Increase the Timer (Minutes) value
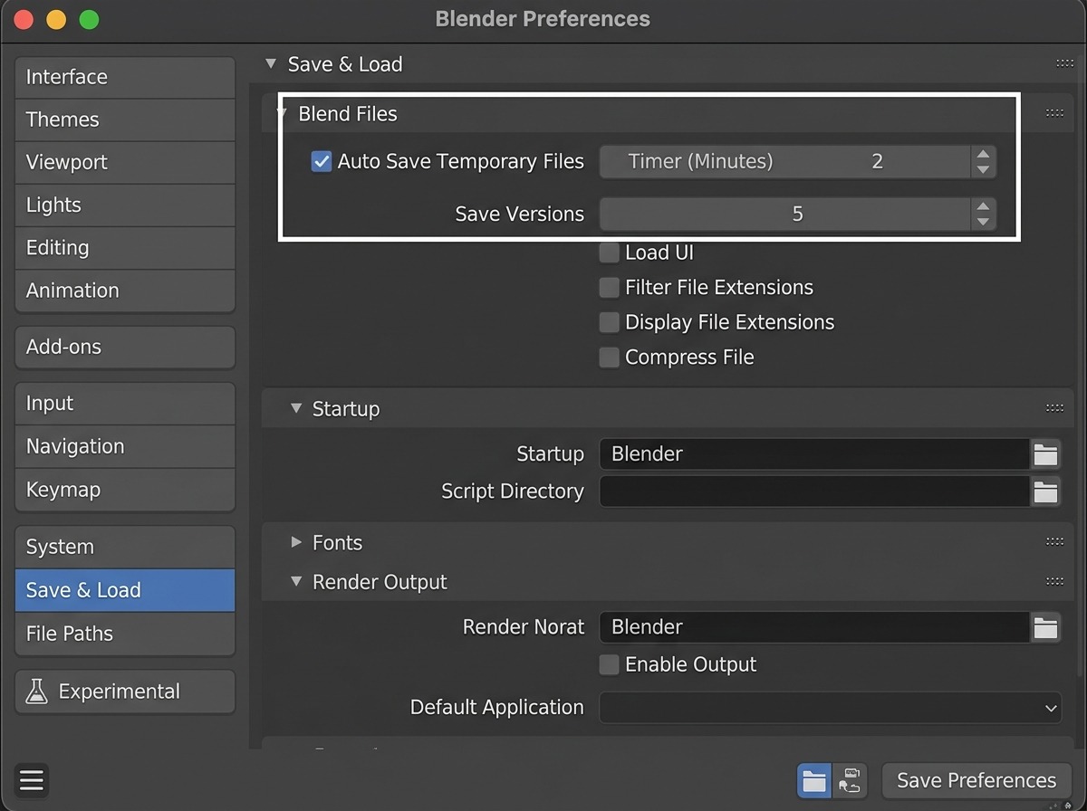Viewport: 1087px width, 811px height. pos(983,155)
